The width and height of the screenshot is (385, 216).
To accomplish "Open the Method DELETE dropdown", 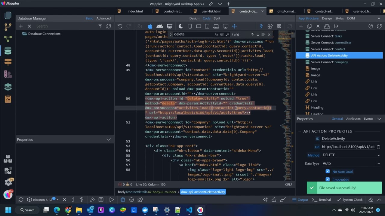I will point(351,155).
